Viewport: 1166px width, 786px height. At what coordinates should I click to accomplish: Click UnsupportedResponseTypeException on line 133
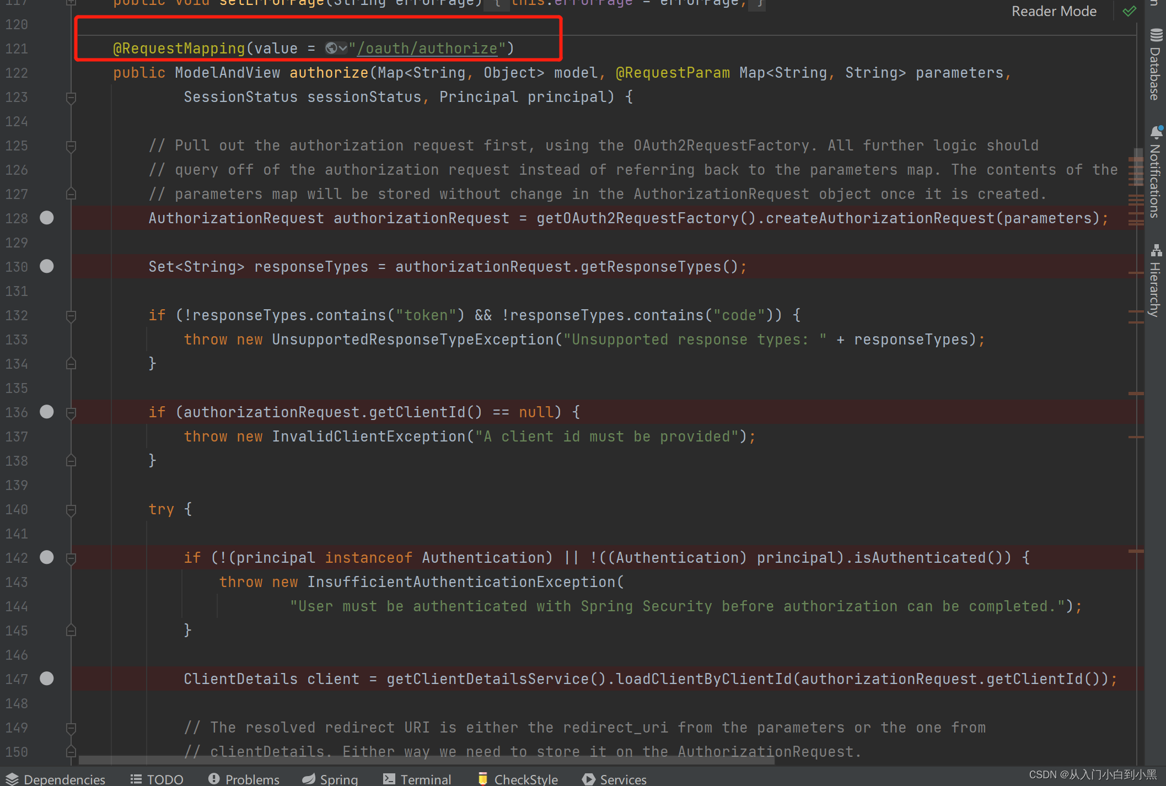pyautogui.click(x=413, y=340)
